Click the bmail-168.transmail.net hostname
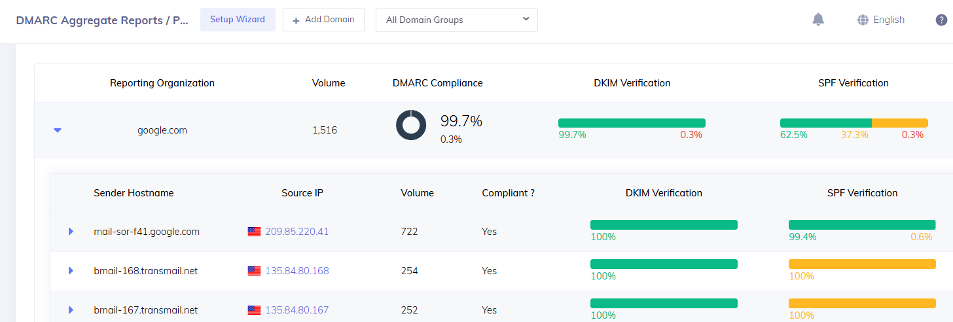953x322 pixels. 146,271
